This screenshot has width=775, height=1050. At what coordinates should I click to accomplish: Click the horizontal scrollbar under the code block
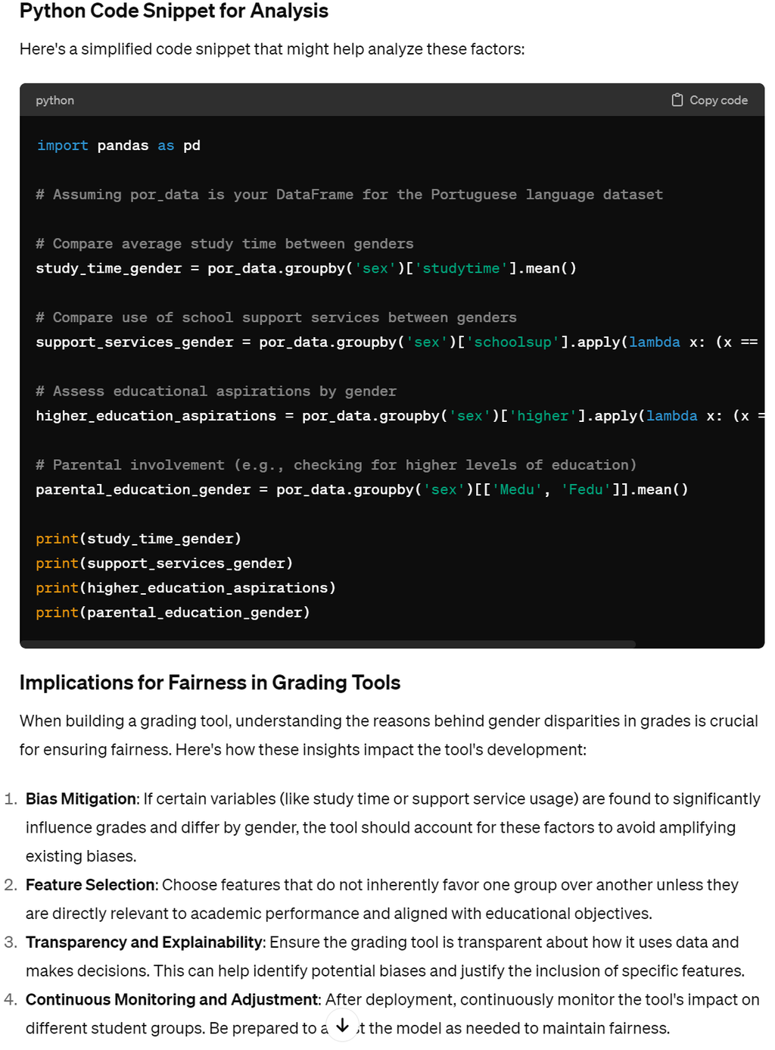coord(329,643)
